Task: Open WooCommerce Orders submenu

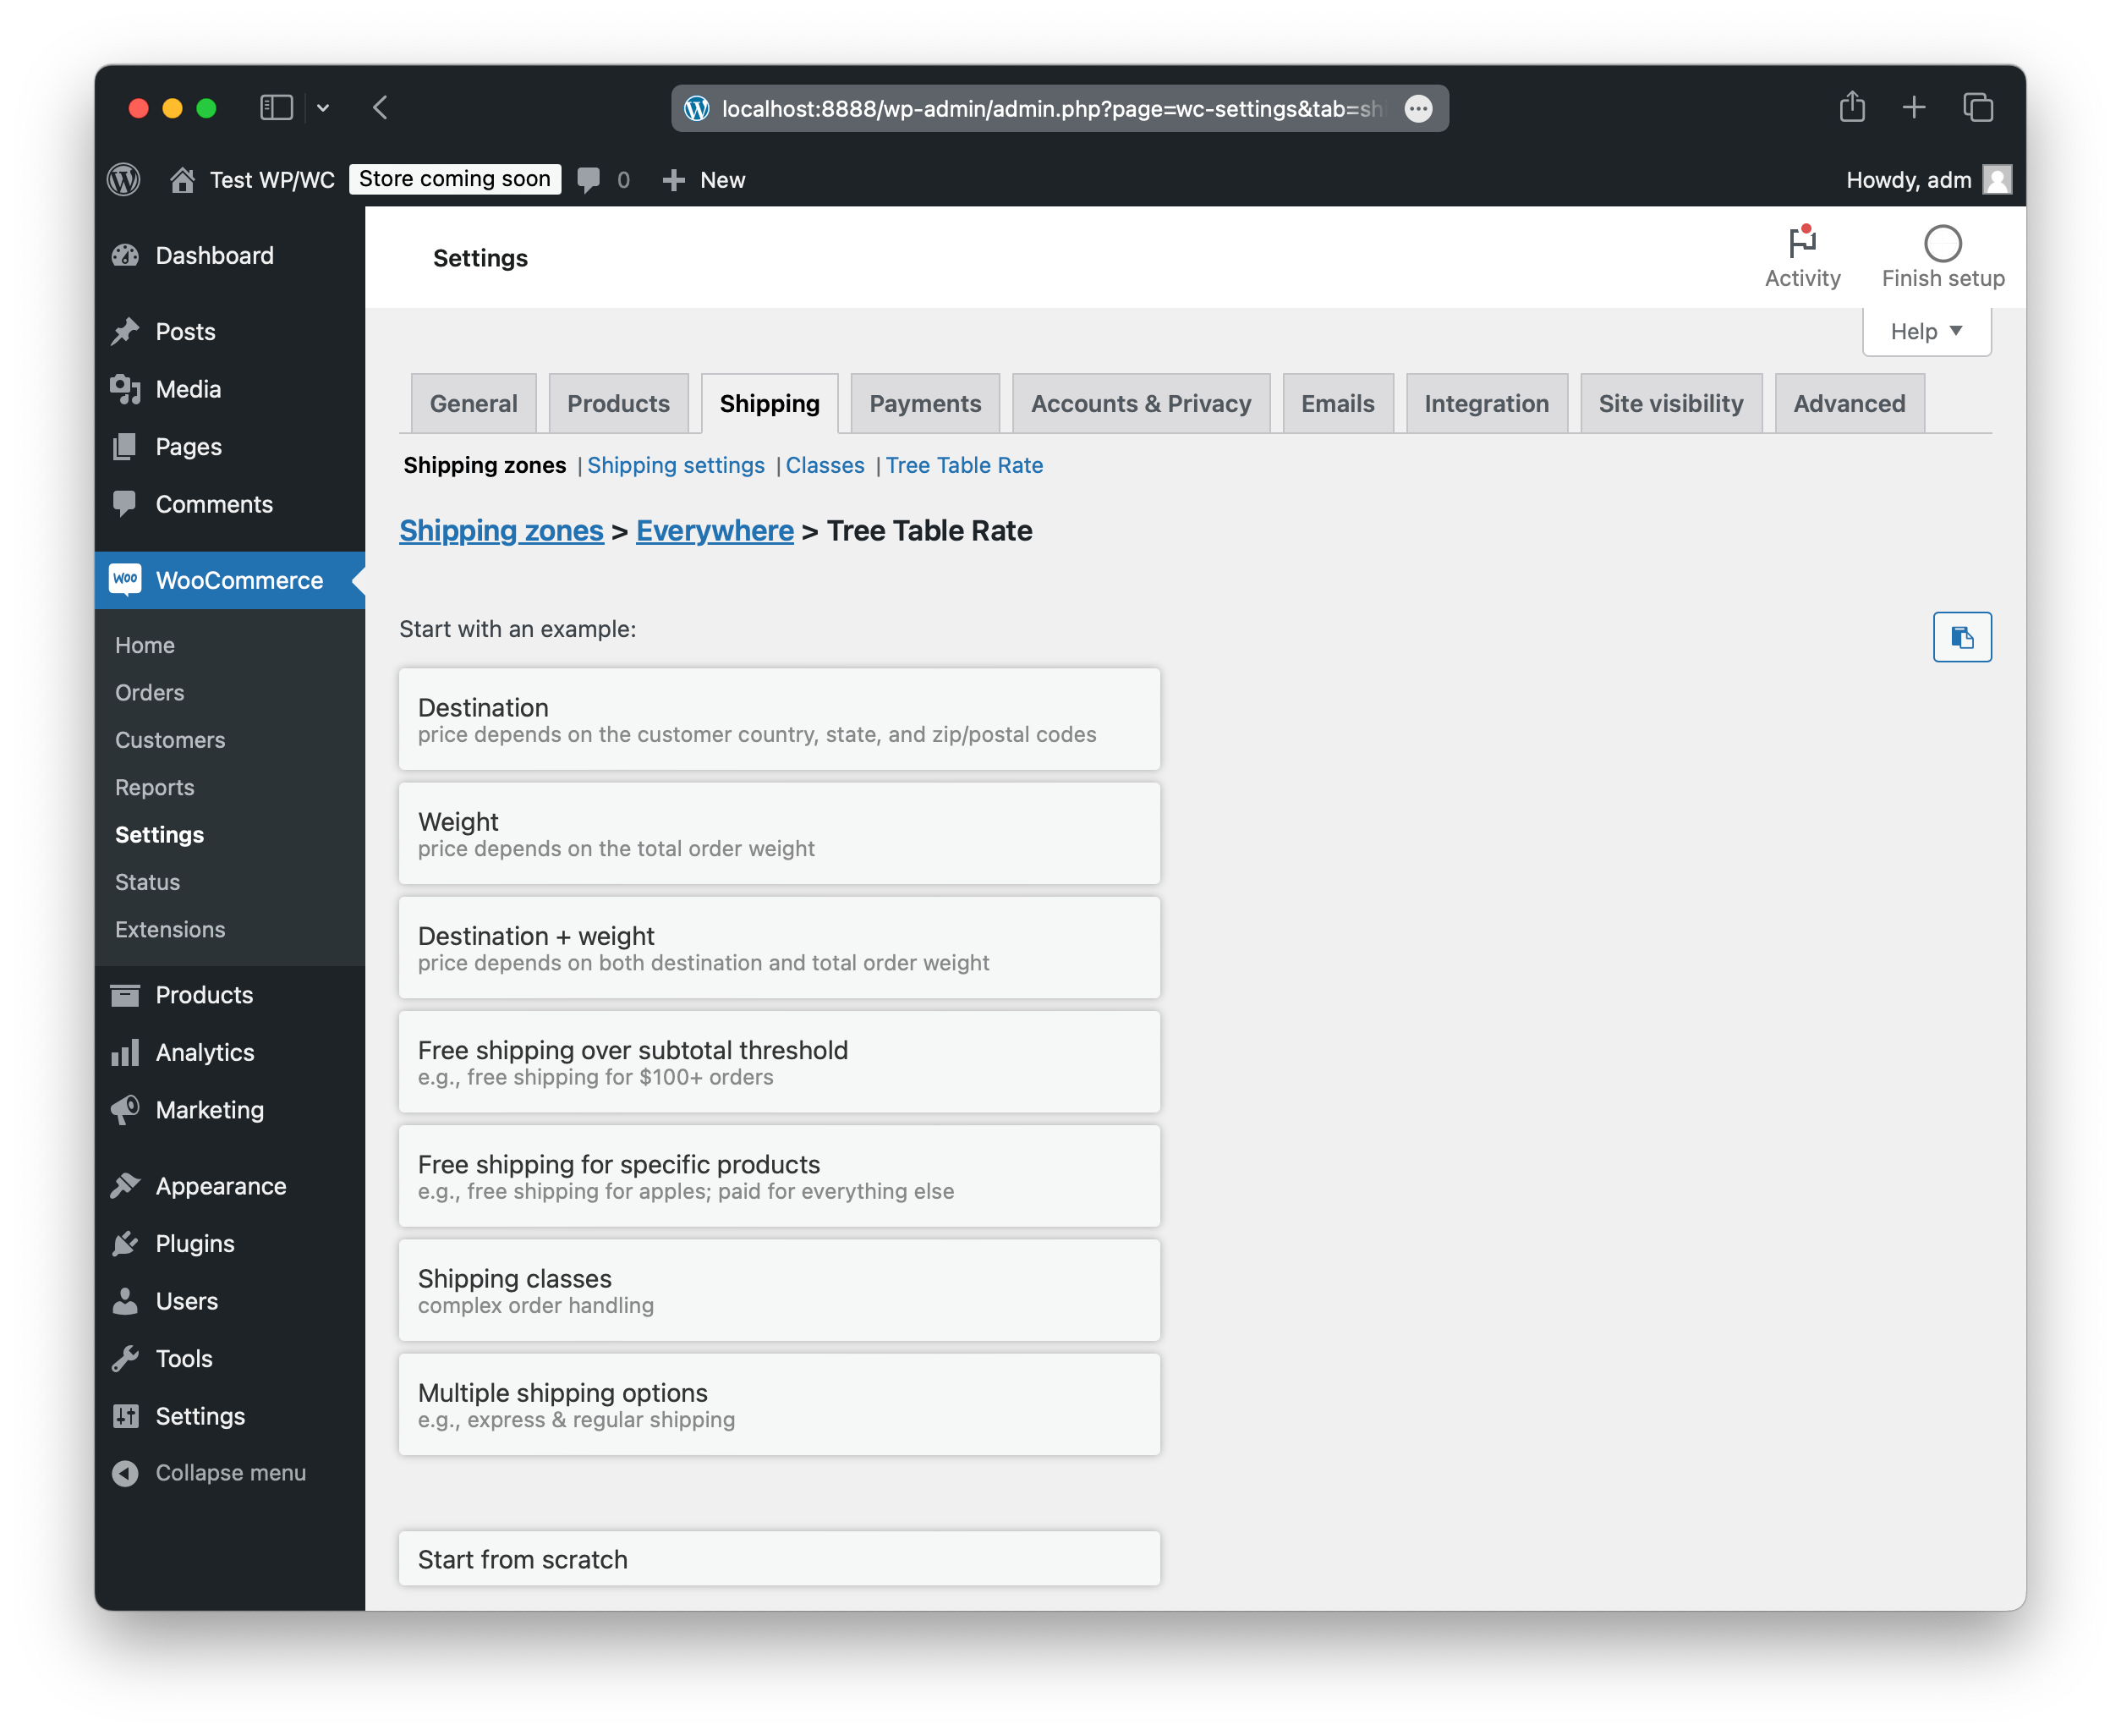Action: click(150, 693)
